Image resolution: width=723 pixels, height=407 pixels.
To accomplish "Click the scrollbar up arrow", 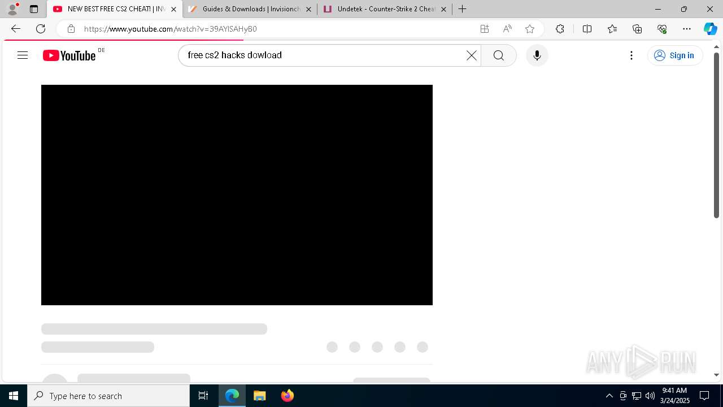I will tap(716, 46).
